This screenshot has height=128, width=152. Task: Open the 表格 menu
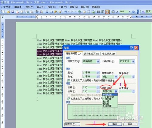[x=74, y=7]
